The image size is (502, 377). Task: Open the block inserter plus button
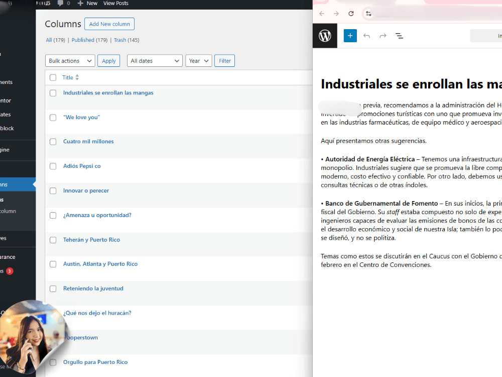pyautogui.click(x=350, y=36)
